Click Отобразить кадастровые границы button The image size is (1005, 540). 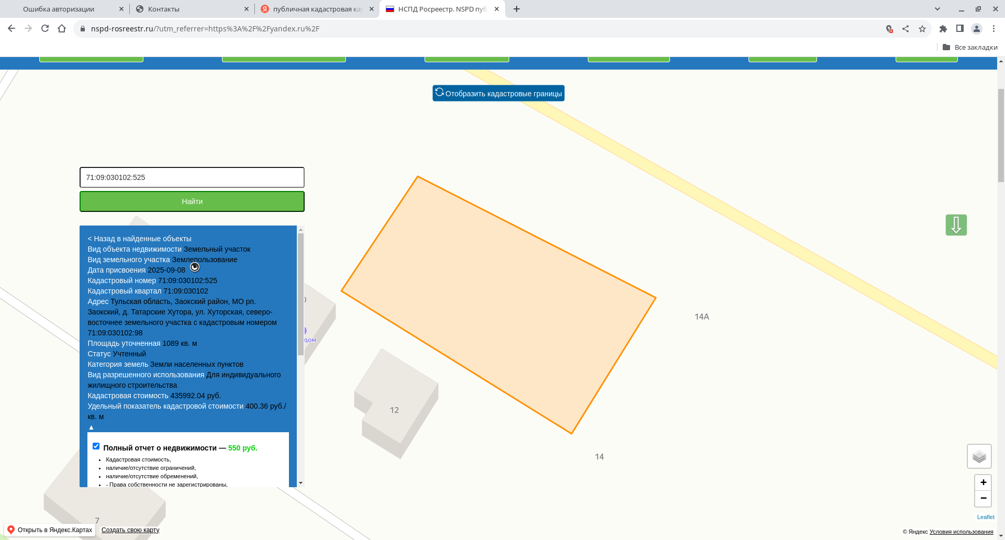[x=498, y=93]
